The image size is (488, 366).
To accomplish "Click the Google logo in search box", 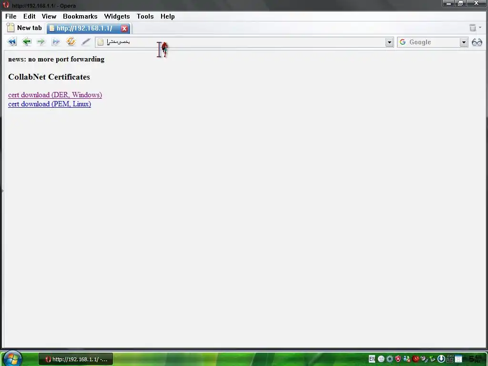I will (402, 42).
